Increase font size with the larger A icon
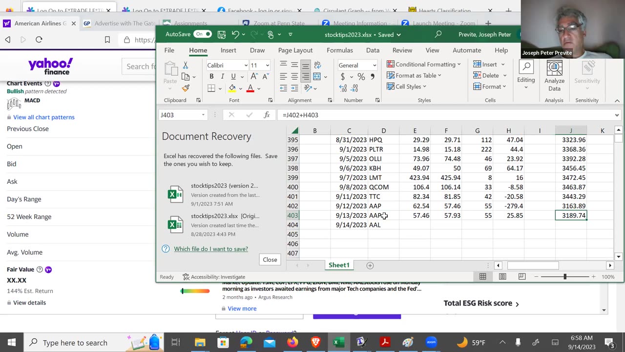 254,76
